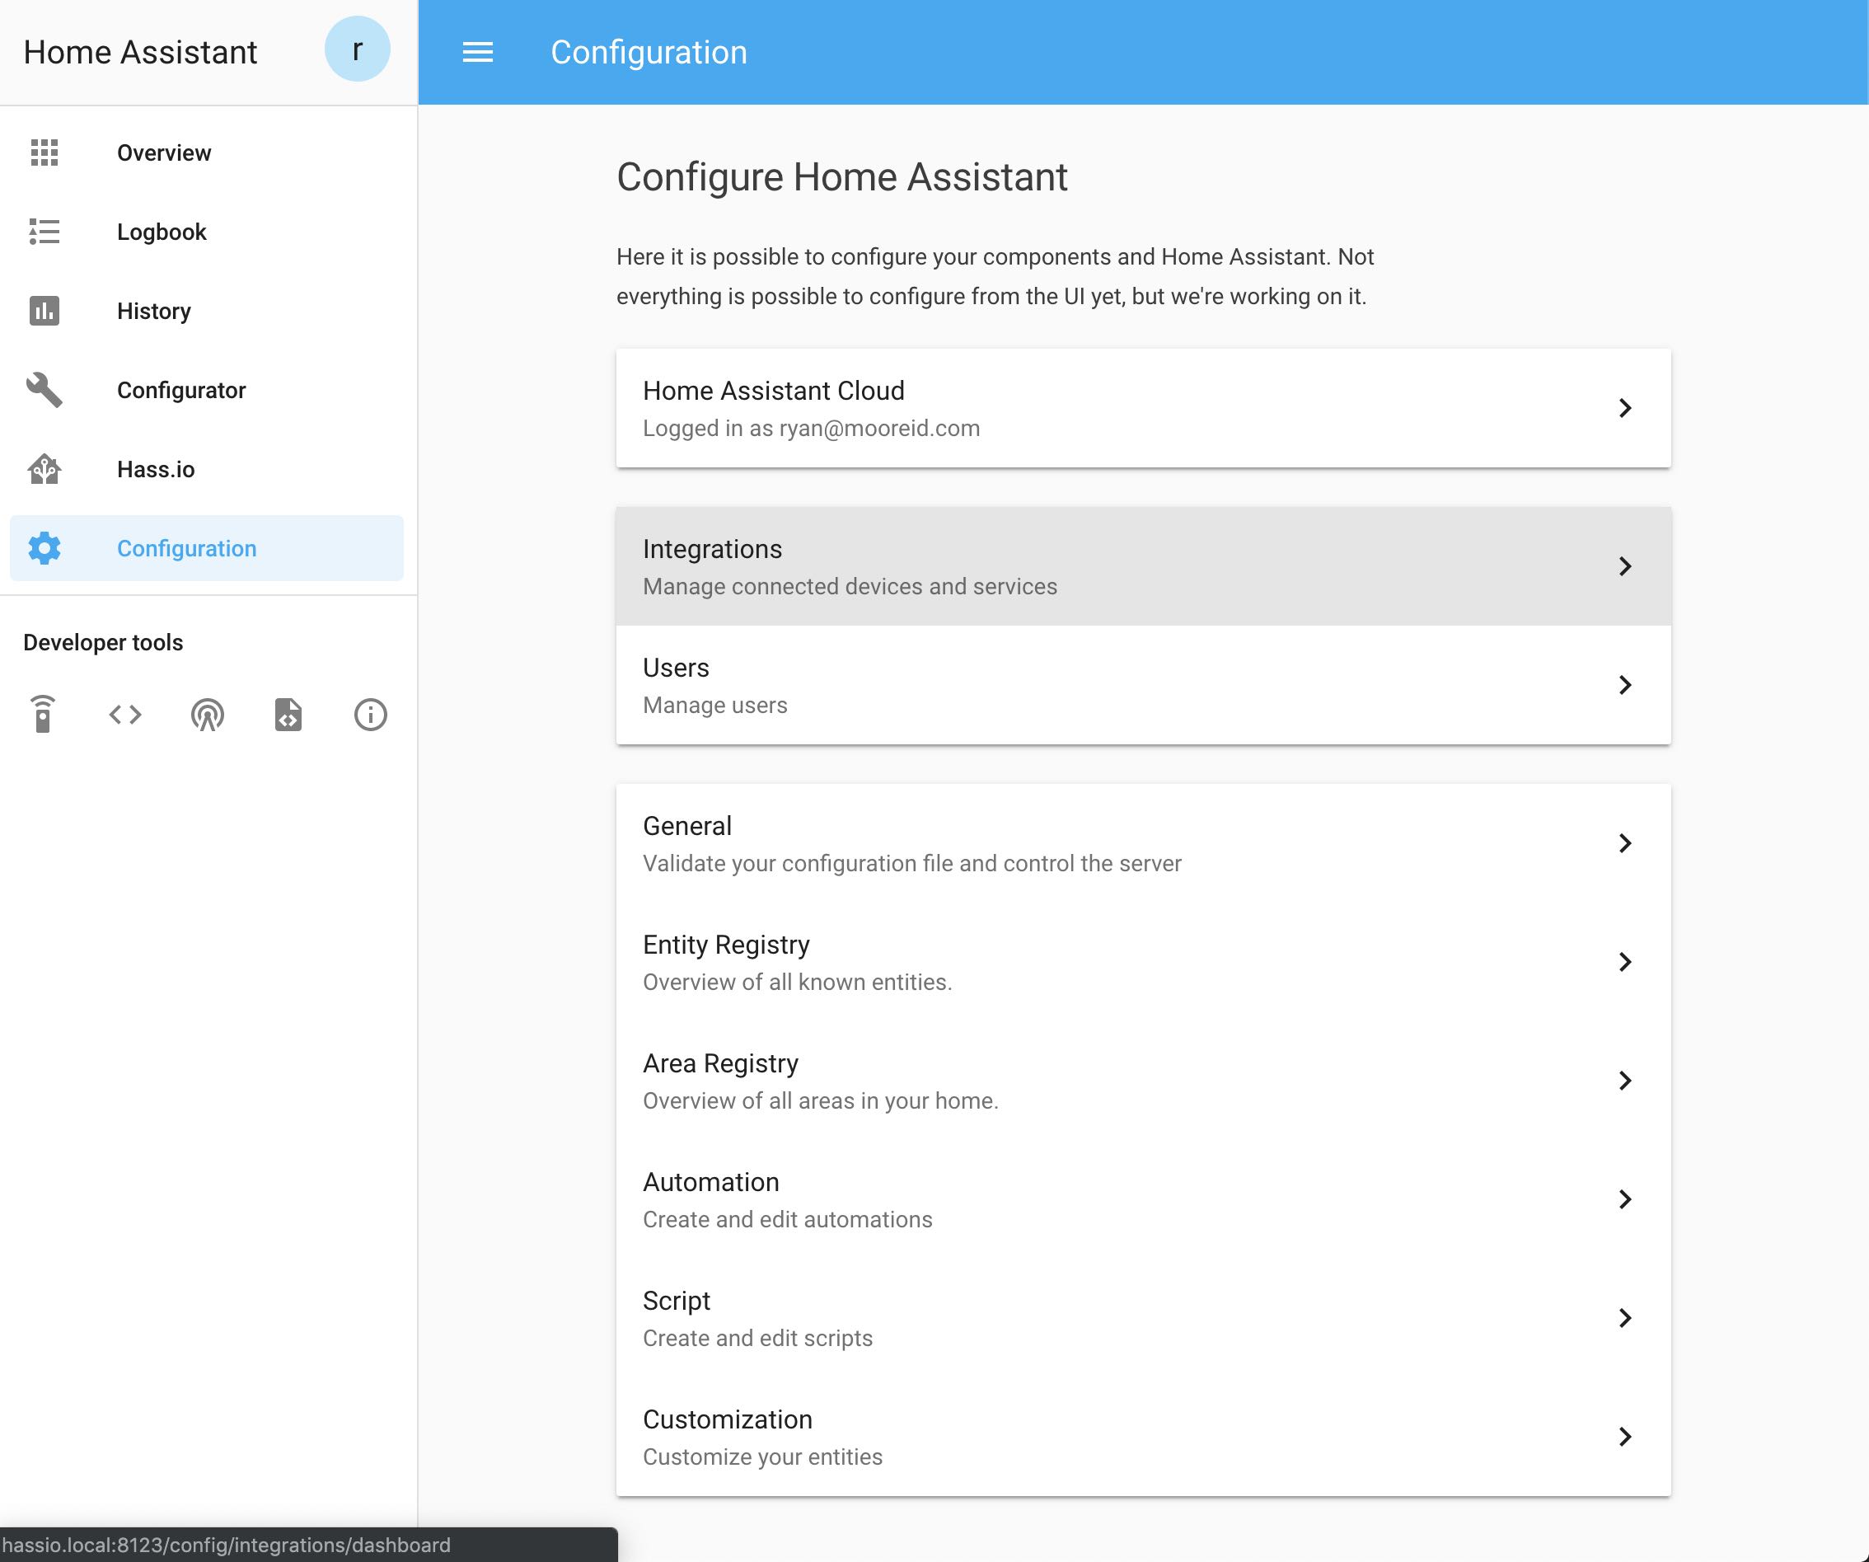The height and width of the screenshot is (1562, 1869).
Task: Click the Hass.io home icon
Action: 44,469
